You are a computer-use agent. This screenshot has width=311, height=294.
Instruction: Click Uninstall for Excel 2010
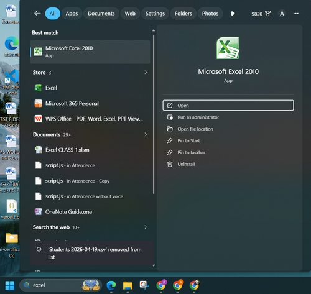228,164
